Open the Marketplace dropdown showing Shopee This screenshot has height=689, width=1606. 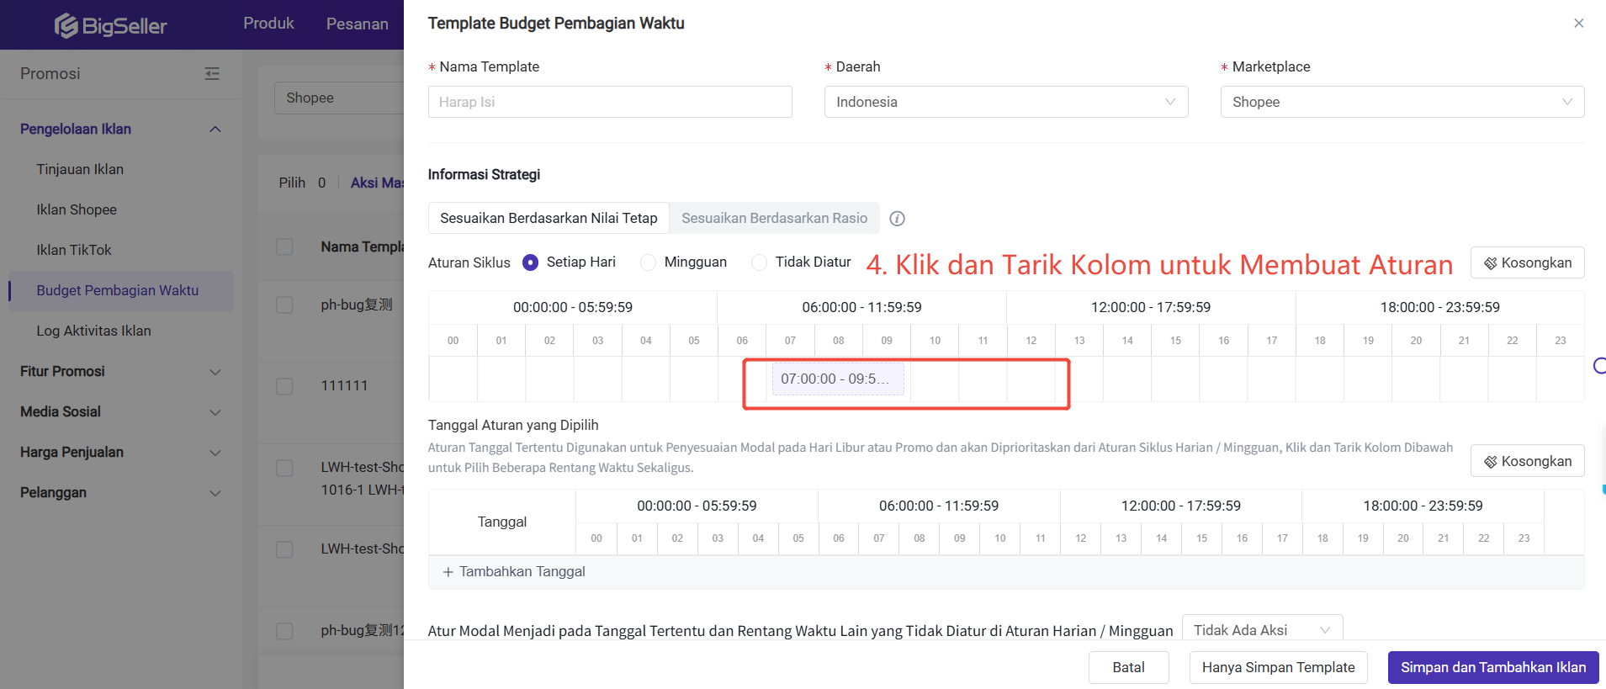point(1402,102)
